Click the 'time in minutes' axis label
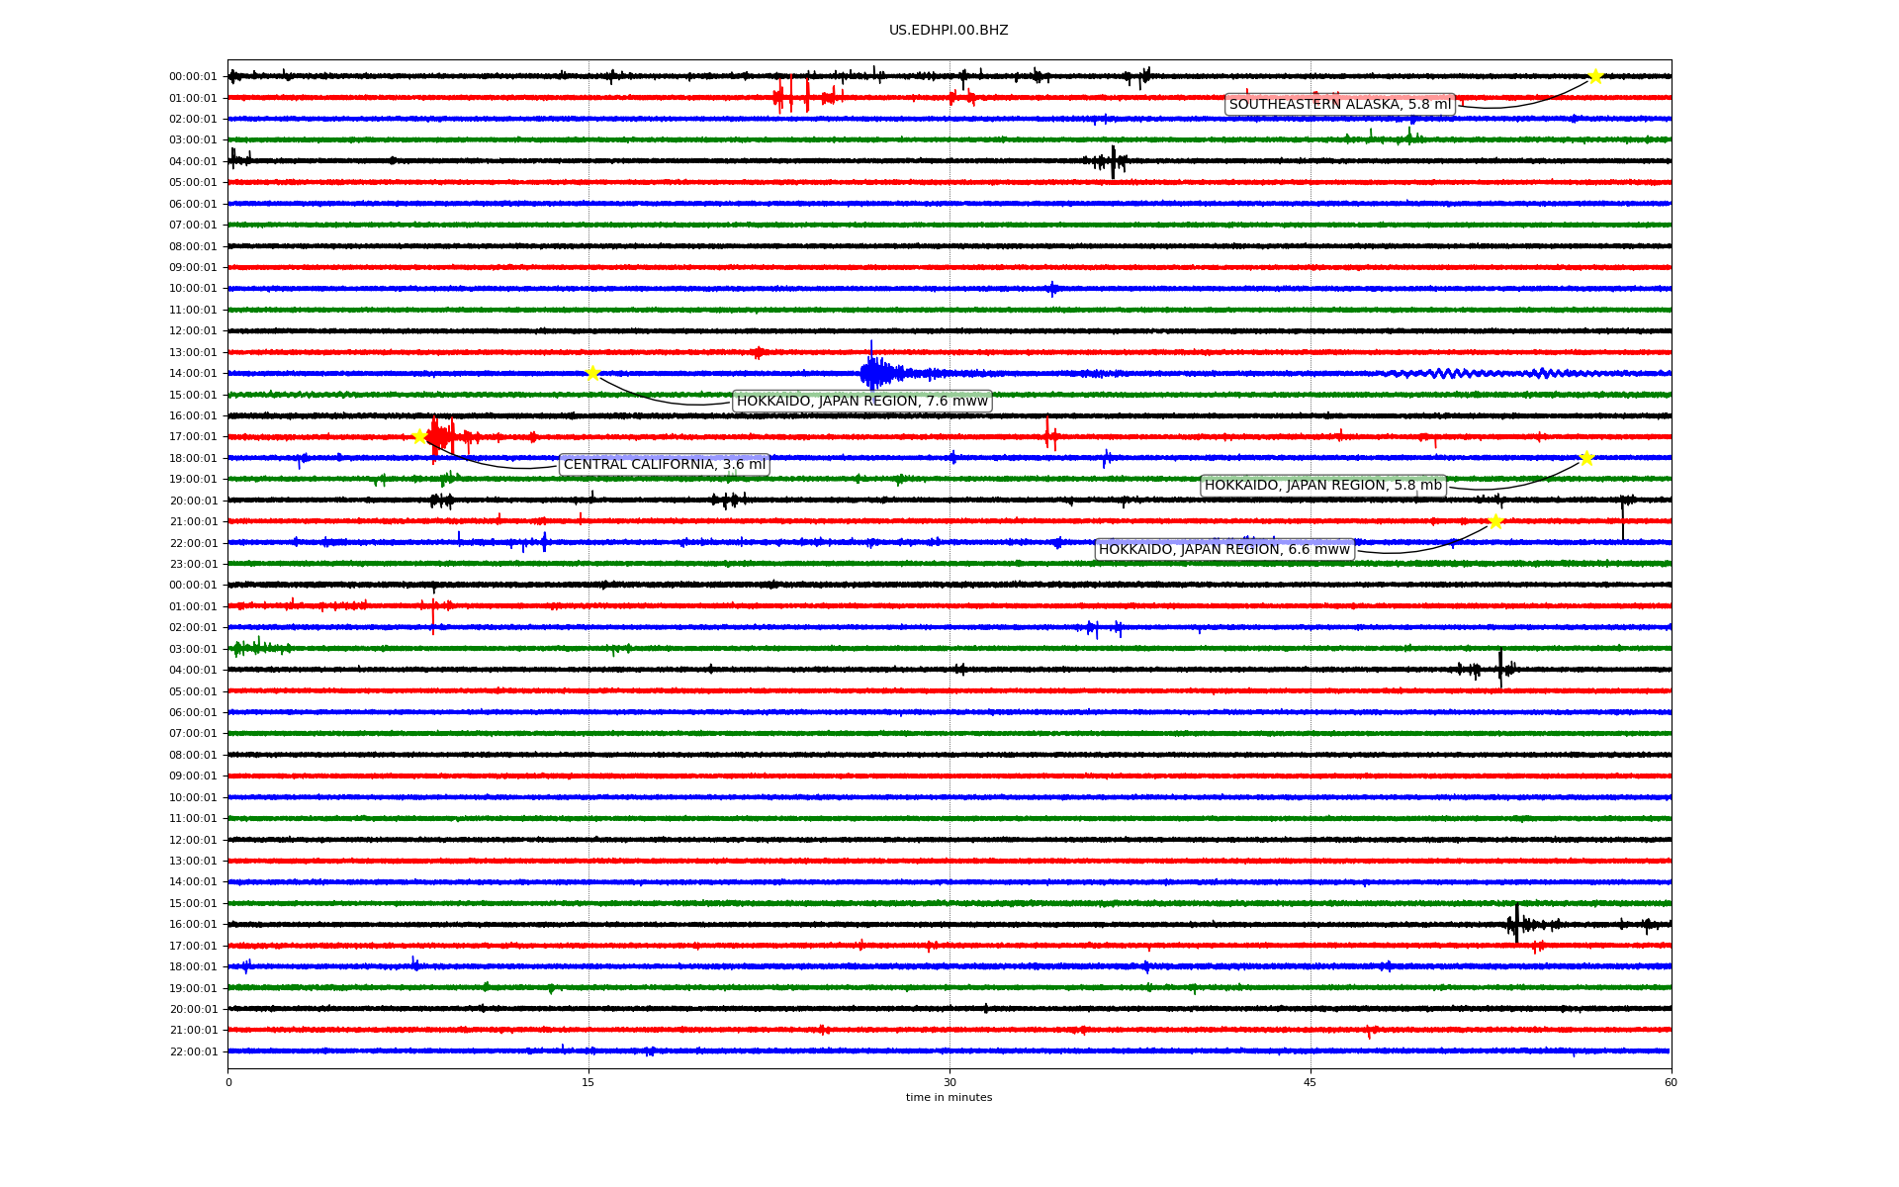Image resolution: width=1899 pixels, height=1187 pixels. 949,1097
